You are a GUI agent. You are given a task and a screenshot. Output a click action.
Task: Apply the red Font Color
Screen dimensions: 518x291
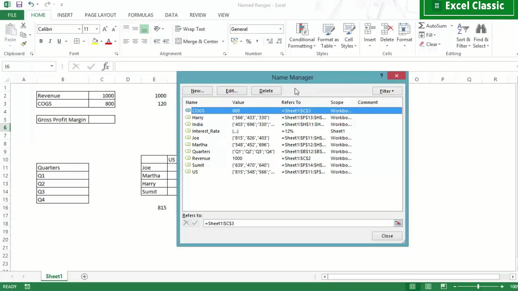click(x=108, y=41)
